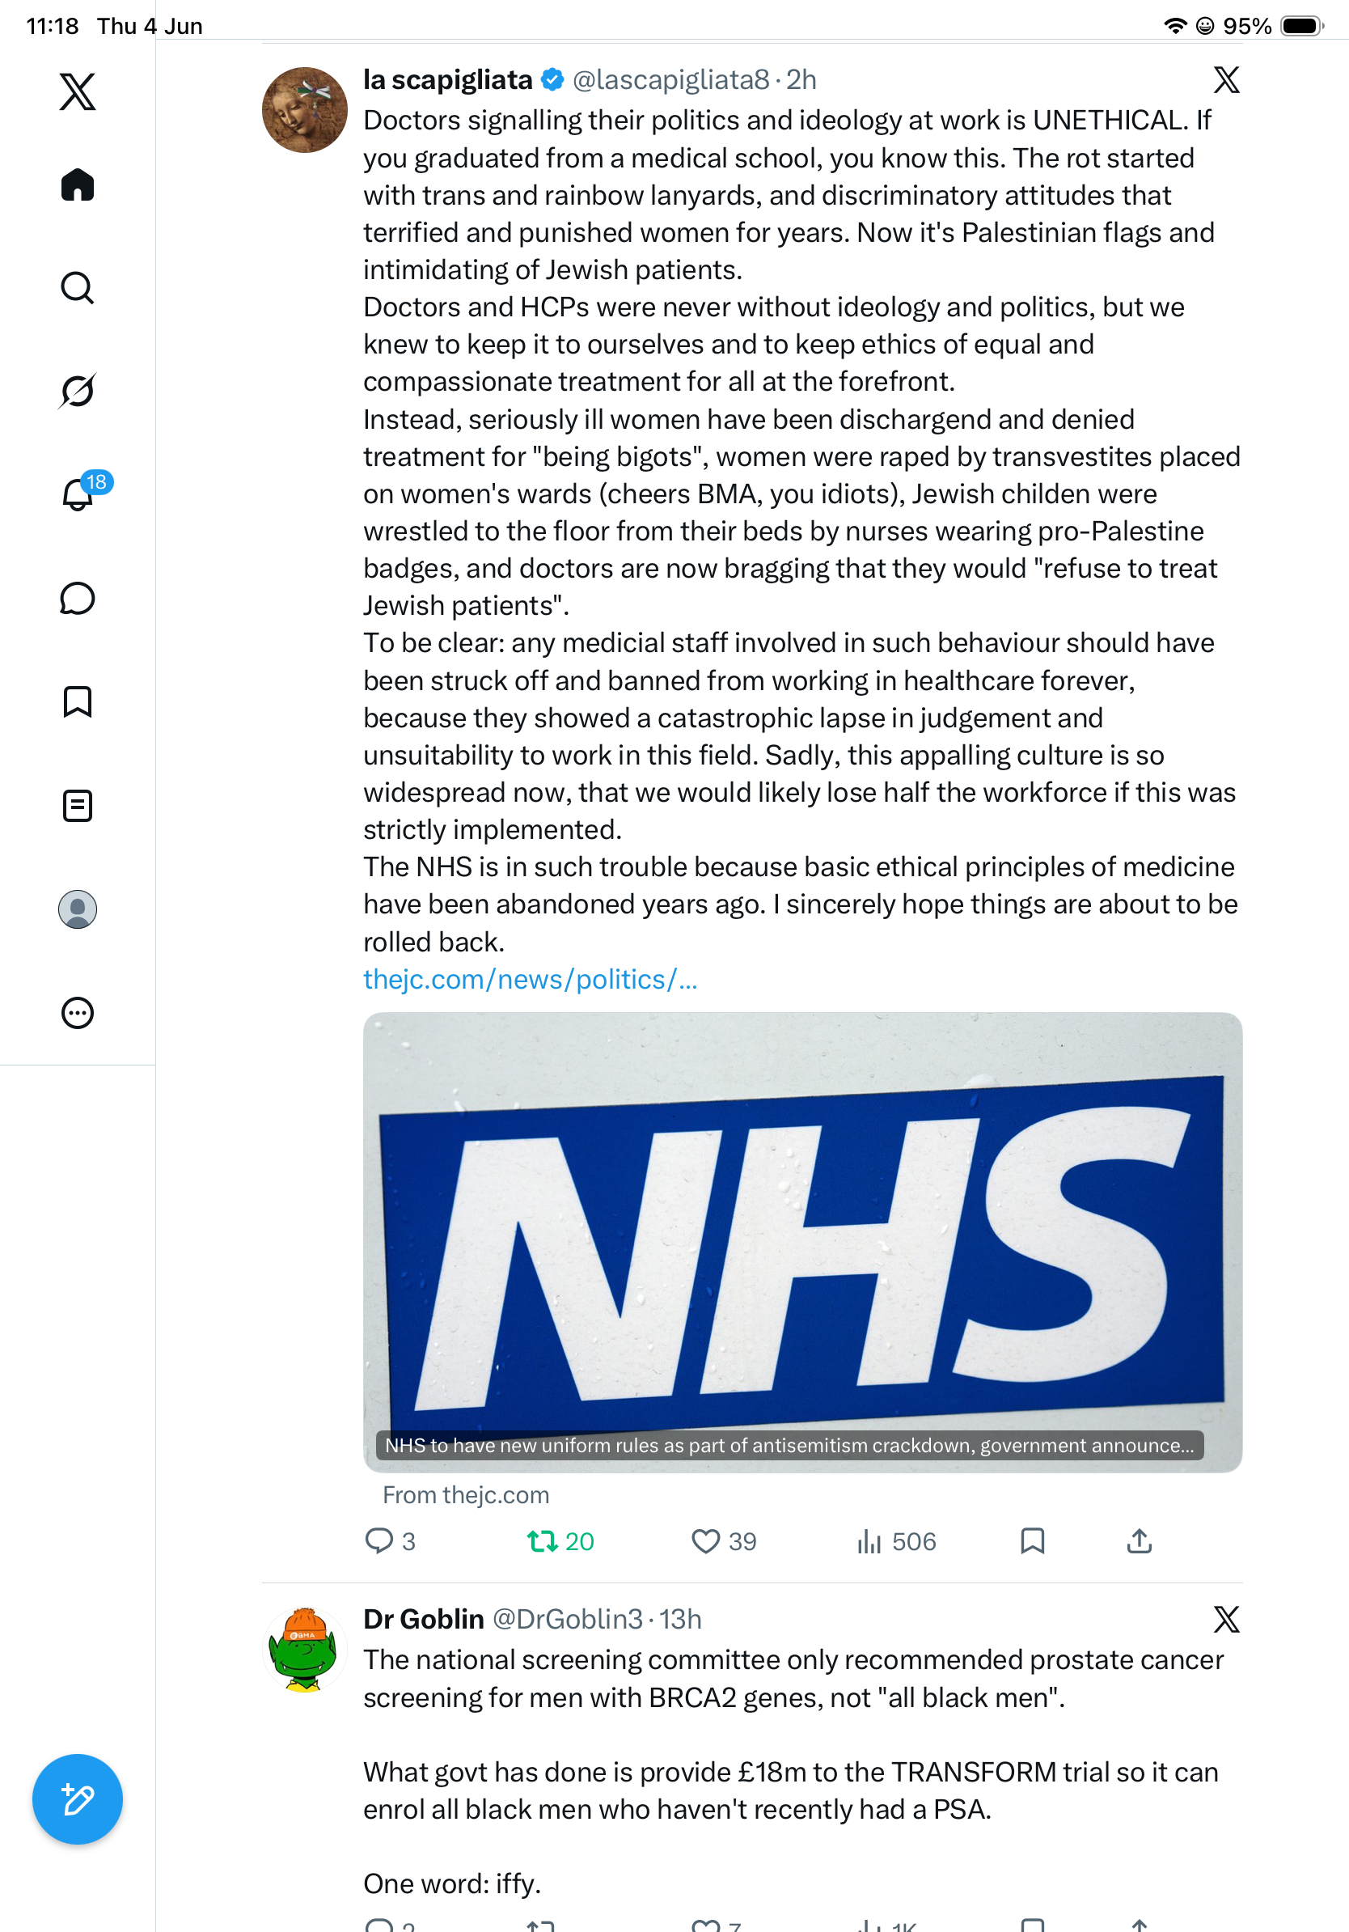Open the Grok icon in sidebar
Screen dimensions: 1349x1932
pos(78,391)
